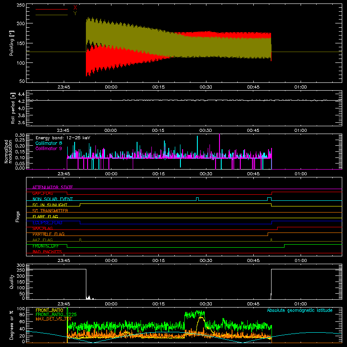The image size is (347, 347).
Task: Click the 0.30 value on modulation axis
Action: point(20,135)
